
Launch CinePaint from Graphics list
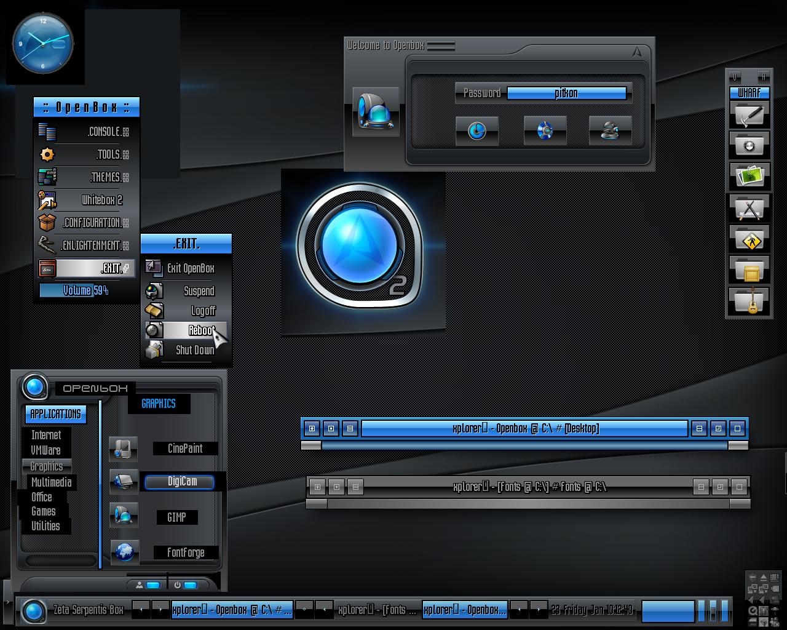[185, 449]
